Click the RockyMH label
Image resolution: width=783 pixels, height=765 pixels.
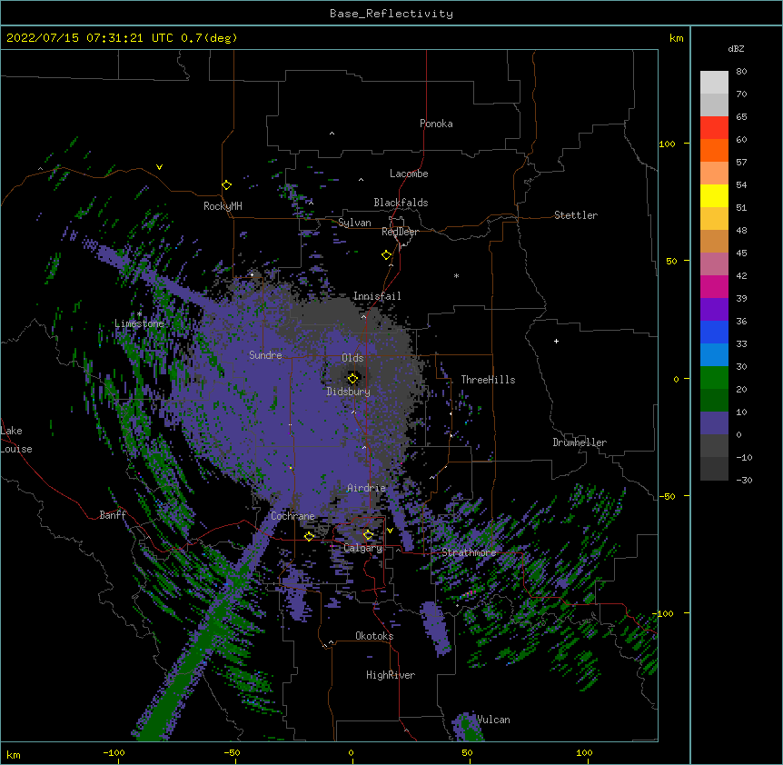pyautogui.click(x=223, y=206)
